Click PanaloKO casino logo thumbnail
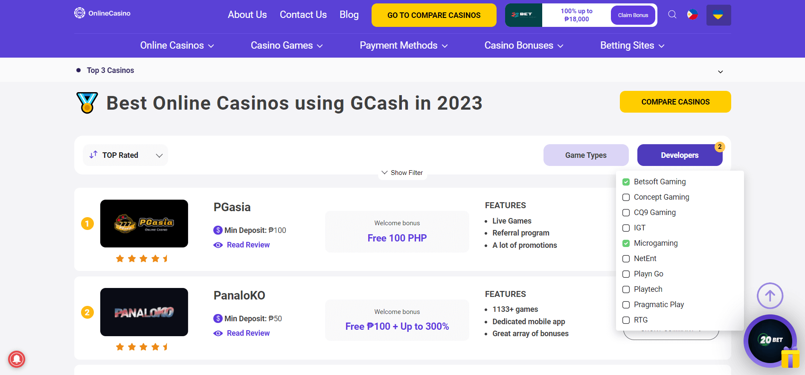805x375 pixels. (144, 312)
